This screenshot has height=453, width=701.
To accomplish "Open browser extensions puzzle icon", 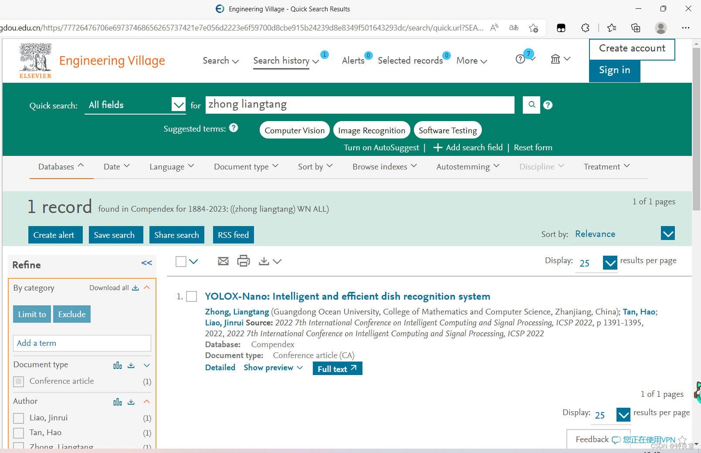I will point(585,28).
